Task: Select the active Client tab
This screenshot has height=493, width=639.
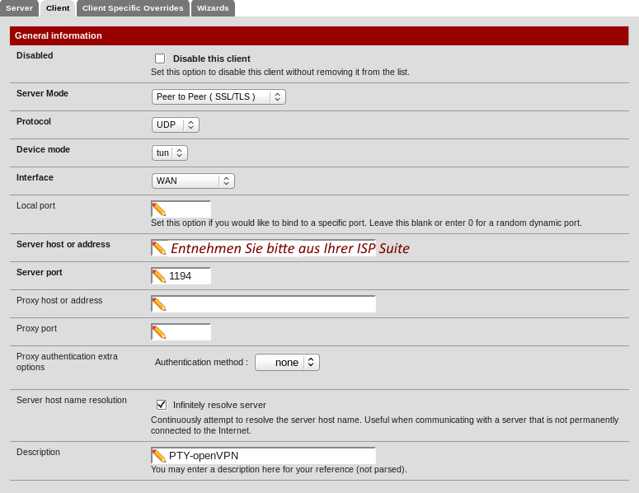Action: point(58,8)
